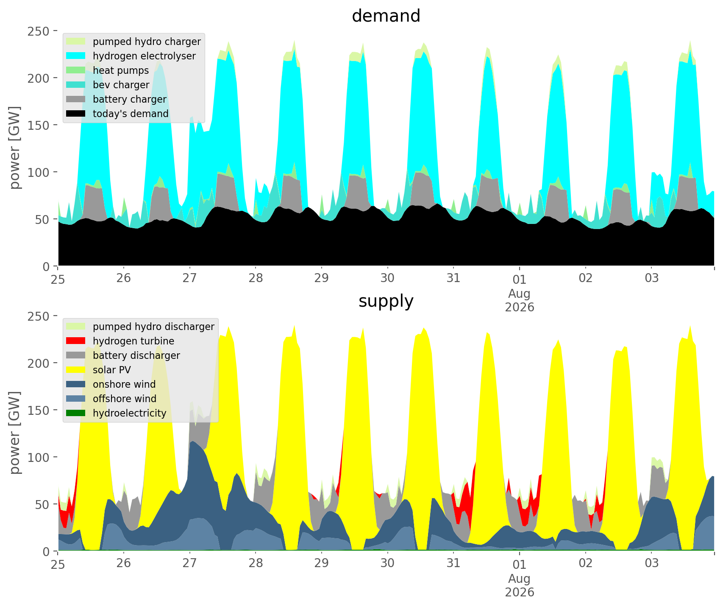723x607 pixels.
Task: Click date tick 31 under the supply chart
Action: 453,563
